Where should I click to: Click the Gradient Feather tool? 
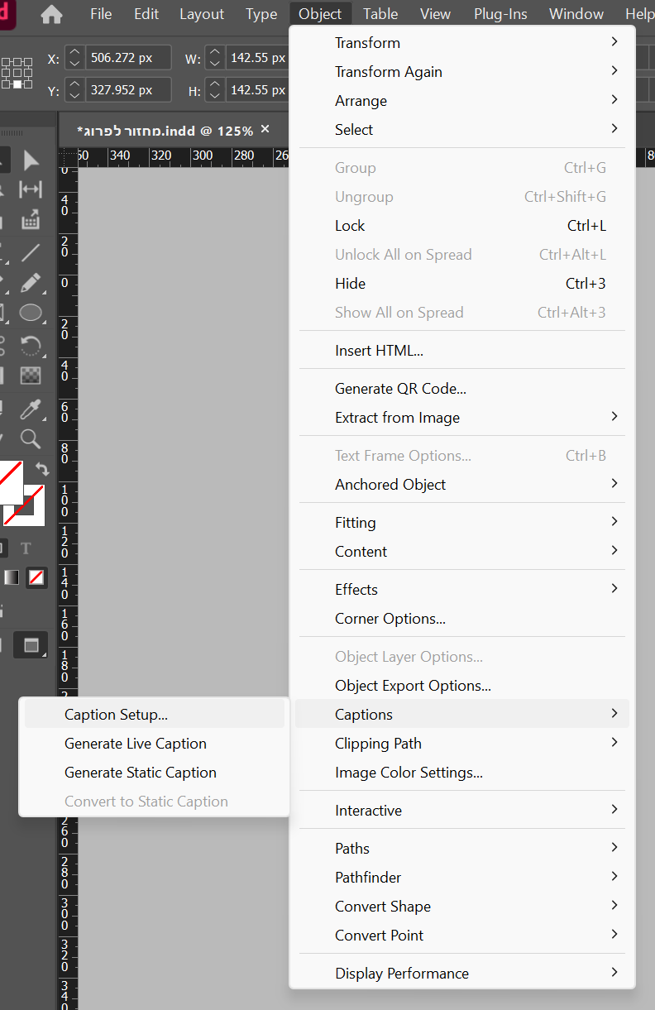point(31,376)
